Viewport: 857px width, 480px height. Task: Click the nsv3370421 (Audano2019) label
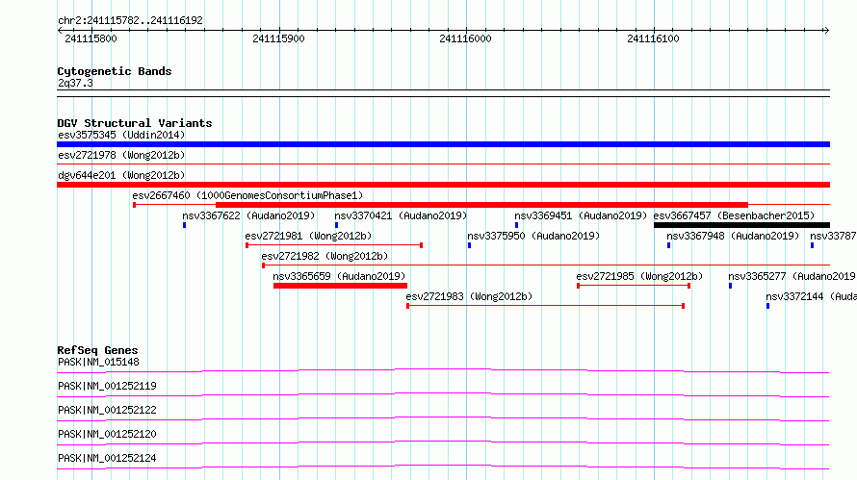(x=401, y=215)
